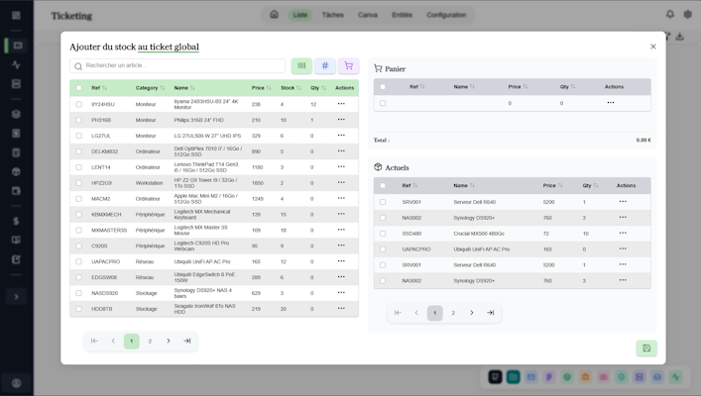Click the green save icon button
The width and height of the screenshot is (701, 396).
646,348
